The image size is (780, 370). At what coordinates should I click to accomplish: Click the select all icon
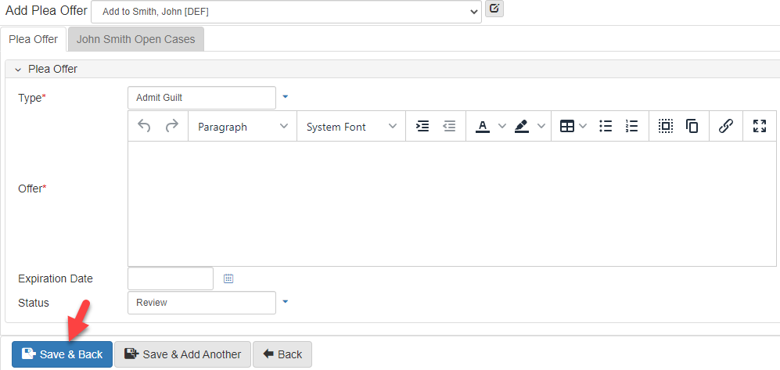[666, 126]
